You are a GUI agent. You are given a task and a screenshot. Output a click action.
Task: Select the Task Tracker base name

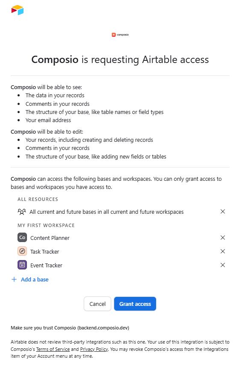pos(45,251)
